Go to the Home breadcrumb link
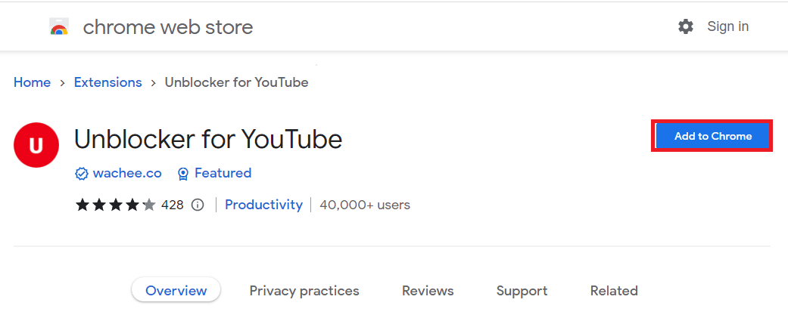 [32, 82]
